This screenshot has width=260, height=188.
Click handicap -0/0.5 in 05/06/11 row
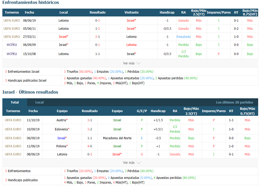coord(167,29)
